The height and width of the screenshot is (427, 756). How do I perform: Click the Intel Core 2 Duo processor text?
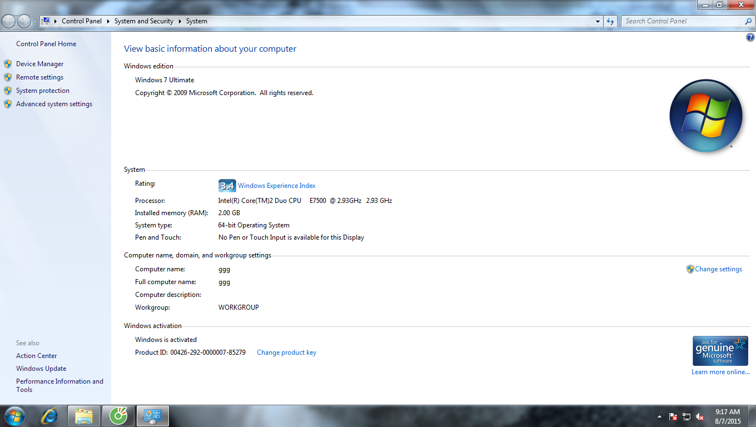click(305, 201)
